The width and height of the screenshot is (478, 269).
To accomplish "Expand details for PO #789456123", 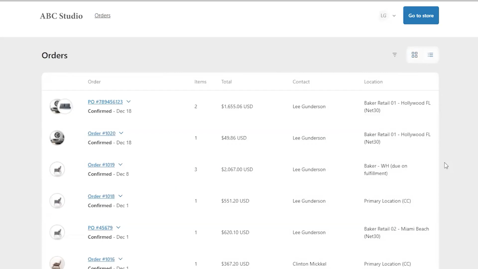I will (129, 102).
